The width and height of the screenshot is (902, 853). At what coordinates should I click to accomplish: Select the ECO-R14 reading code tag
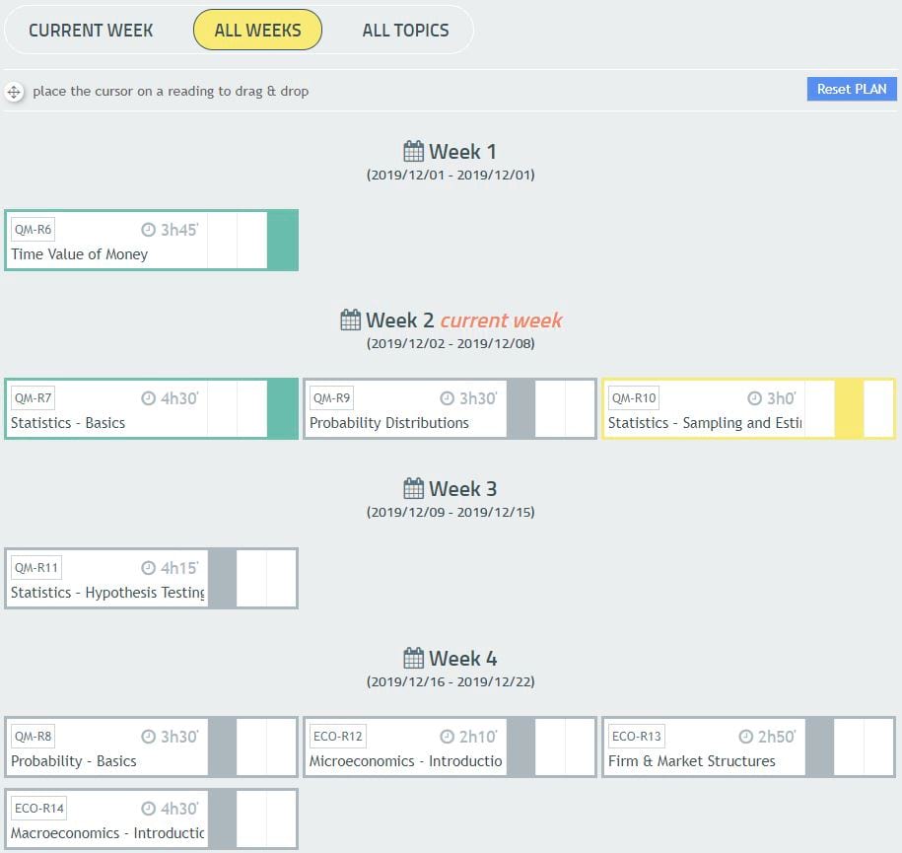point(39,809)
